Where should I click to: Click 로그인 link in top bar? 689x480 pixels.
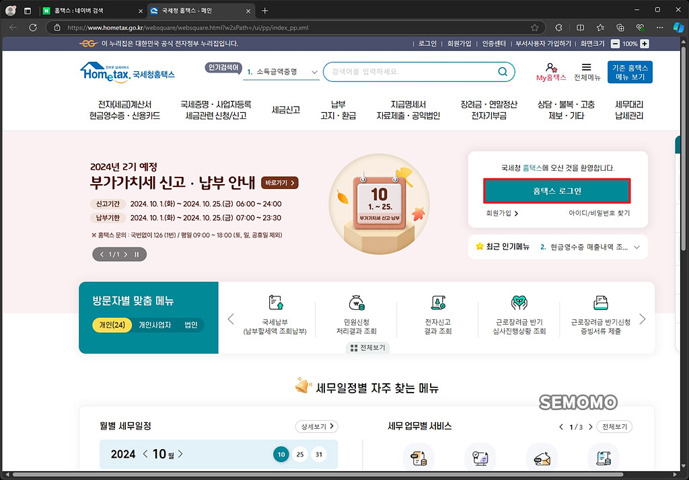click(x=427, y=44)
